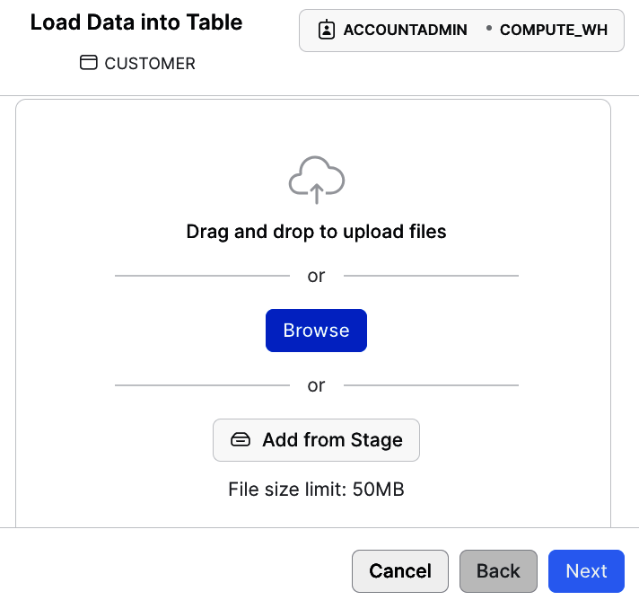Click the first 'or' divider above Browse
Image resolution: width=639 pixels, height=609 pixels.
point(316,276)
